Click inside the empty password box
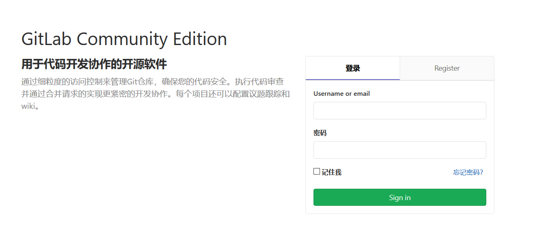This screenshot has height=248, width=555. click(x=400, y=150)
